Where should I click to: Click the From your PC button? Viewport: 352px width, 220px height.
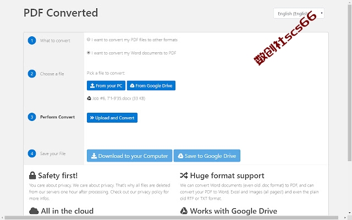coord(106,86)
